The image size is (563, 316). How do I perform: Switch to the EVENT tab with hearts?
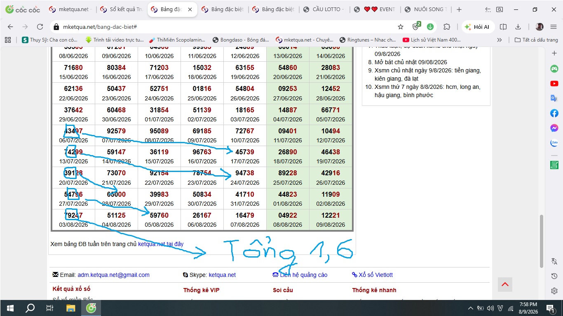click(x=375, y=9)
